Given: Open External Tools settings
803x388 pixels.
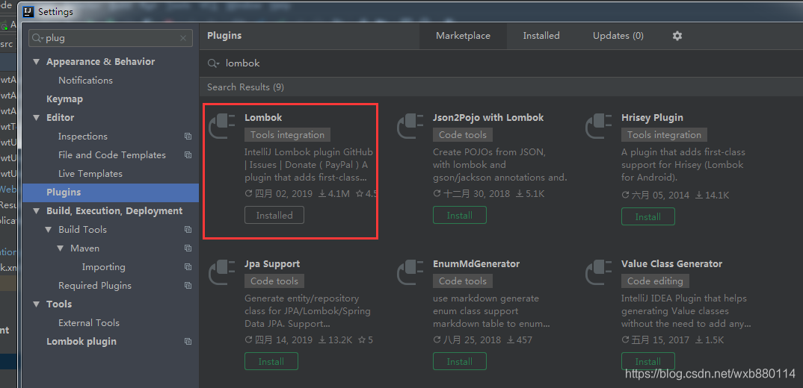Looking at the screenshot, I should click(88, 323).
